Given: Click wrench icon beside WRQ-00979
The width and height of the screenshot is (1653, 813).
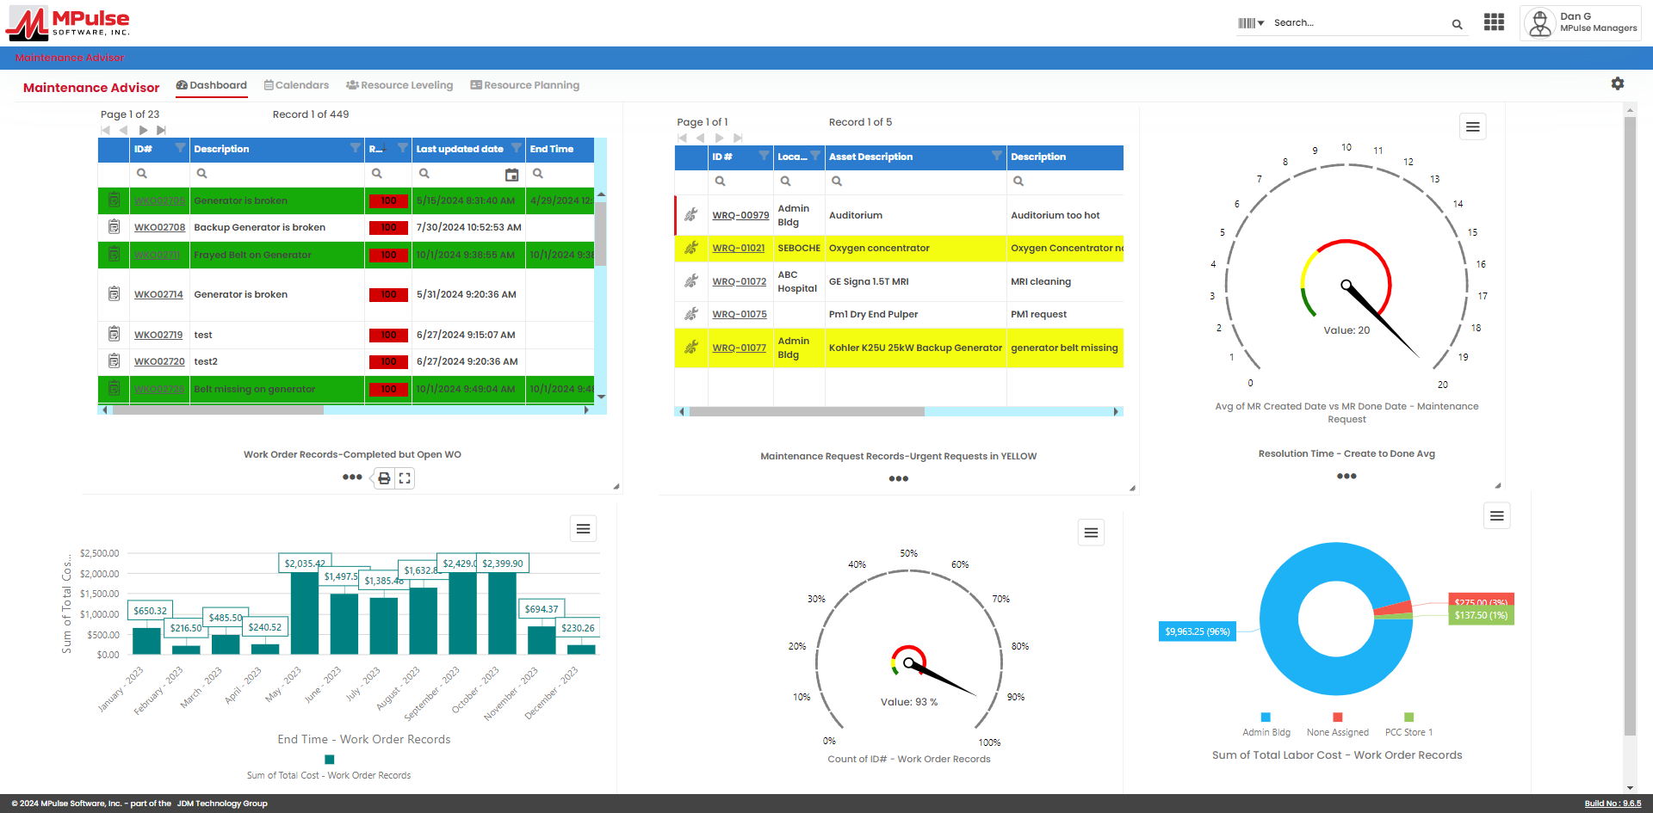Looking at the screenshot, I should pyautogui.click(x=690, y=215).
